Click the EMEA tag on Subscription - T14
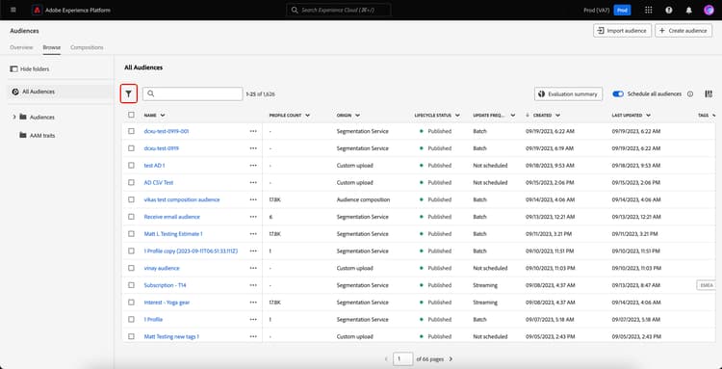This screenshot has height=369, width=722. [x=706, y=285]
